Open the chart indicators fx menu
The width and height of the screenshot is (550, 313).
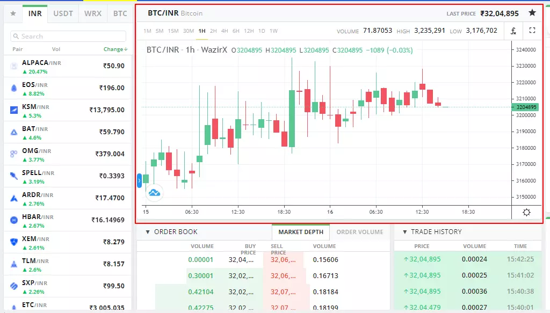[x=513, y=31]
